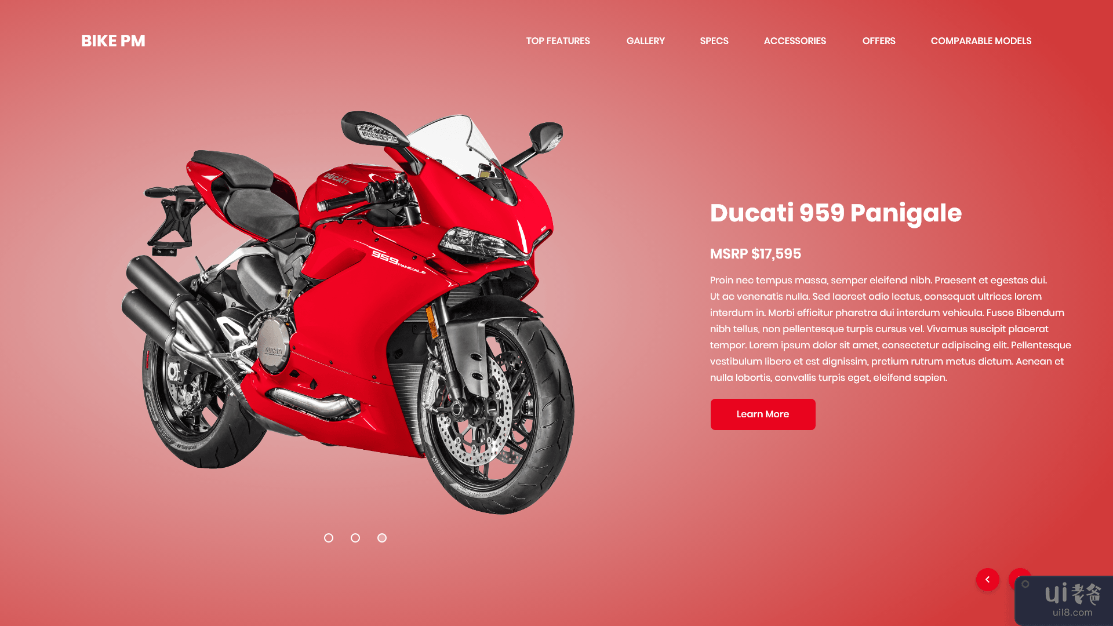Expand the SPECS navigation menu item
Screen dimensions: 1113x626
(x=714, y=41)
